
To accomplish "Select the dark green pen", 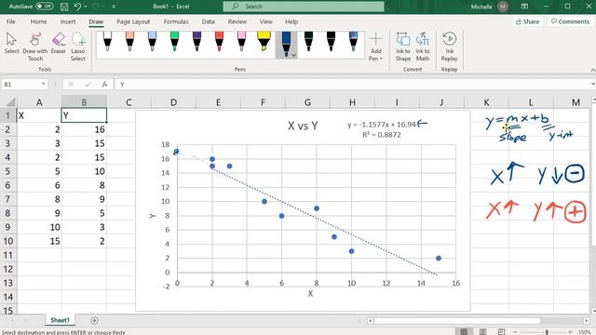I will (x=308, y=41).
